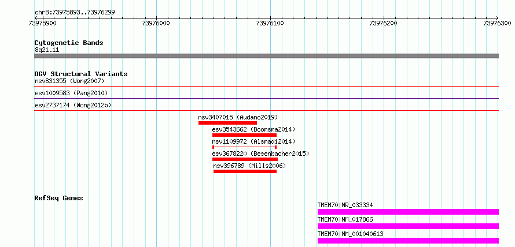Image resolution: width=515 pixels, height=247 pixels.
Task: Click the DGV Structural Variants track heading
Action: 81,74
